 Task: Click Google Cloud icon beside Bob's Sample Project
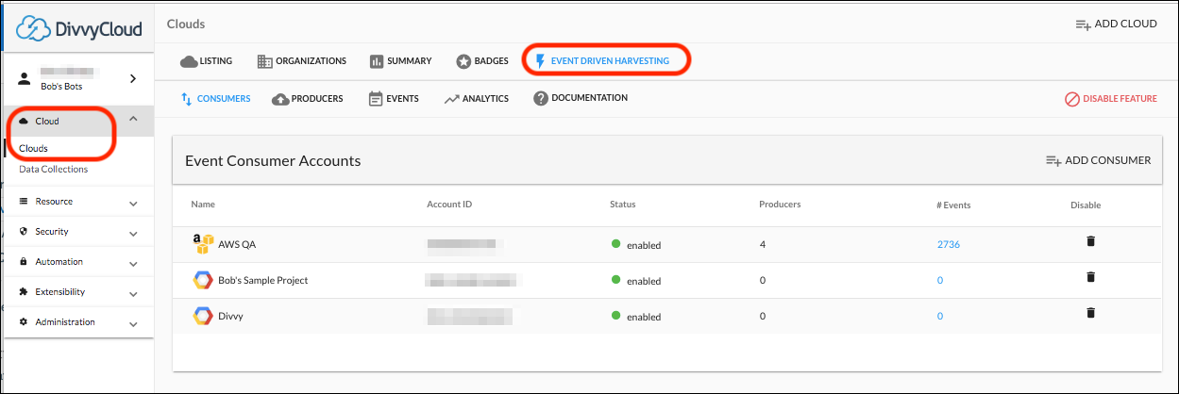click(x=202, y=280)
